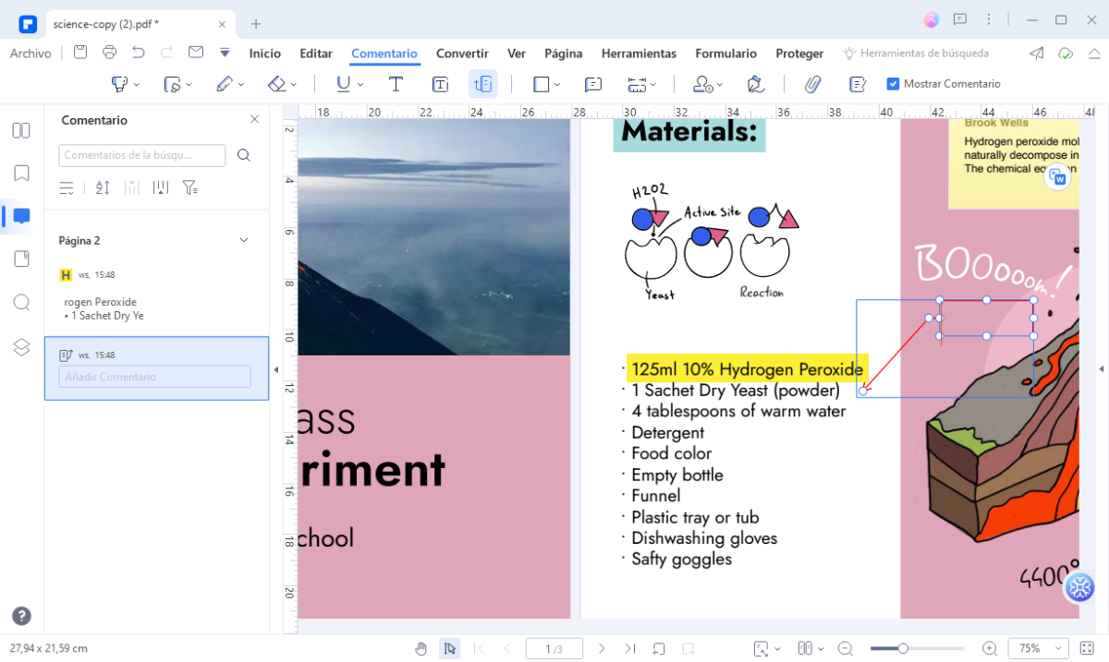Select the Text Box tool
Screen dimensions: 1109x662
click(440, 84)
